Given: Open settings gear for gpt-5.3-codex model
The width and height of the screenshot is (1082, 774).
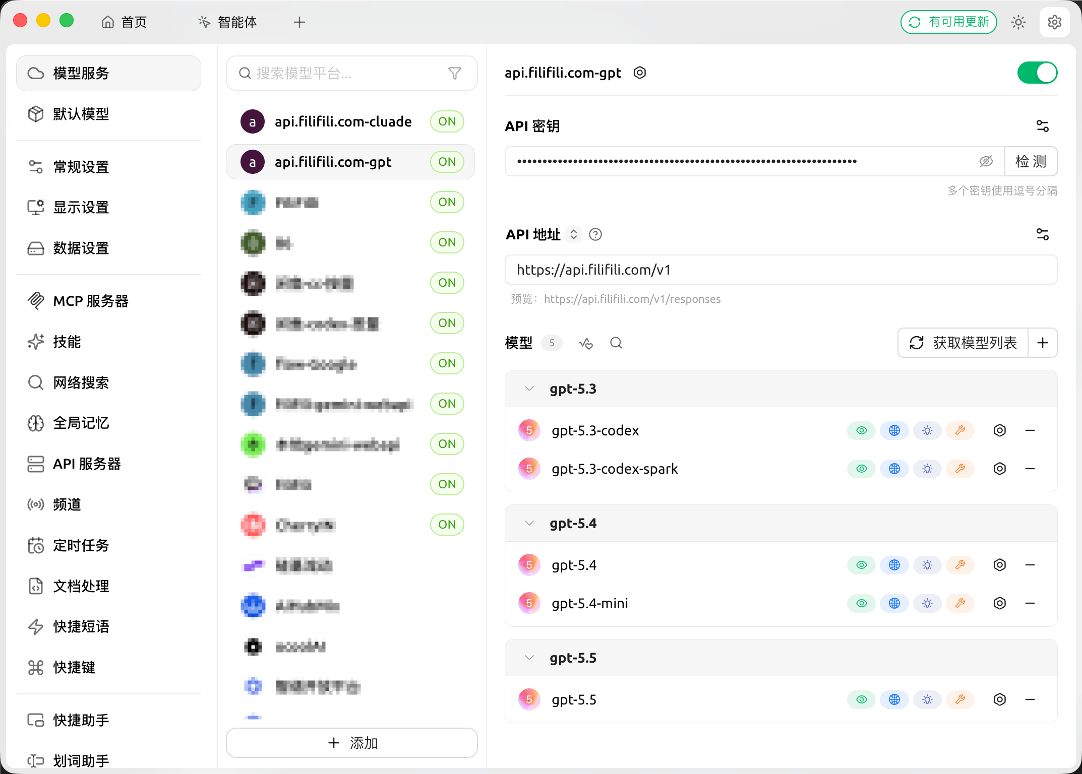Looking at the screenshot, I should [999, 430].
